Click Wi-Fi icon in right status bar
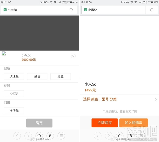Screen dimensions: 159x142 [x=136, y=2]
